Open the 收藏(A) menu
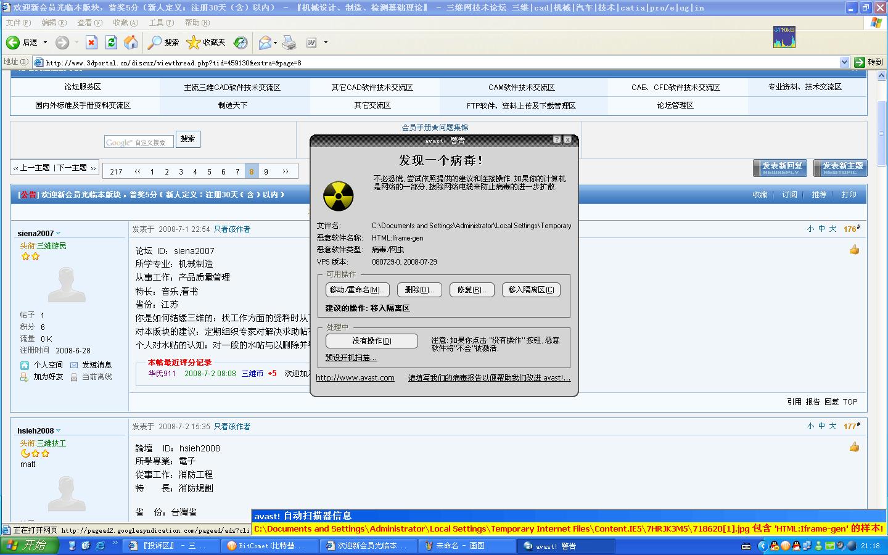The width and height of the screenshot is (888, 555). (x=125, y=23)
